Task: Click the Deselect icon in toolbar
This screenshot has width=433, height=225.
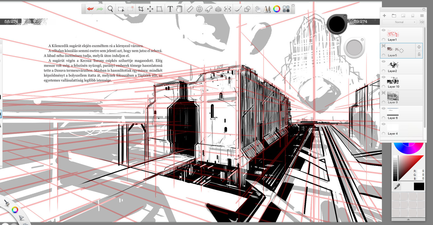Action: pyautogui.click(x=130, y=9)
